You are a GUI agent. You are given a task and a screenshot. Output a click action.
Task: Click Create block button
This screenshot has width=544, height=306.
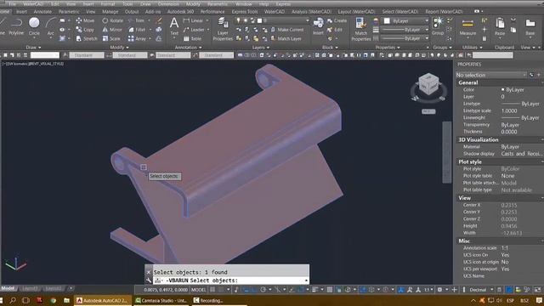click(x=337, y=20)
